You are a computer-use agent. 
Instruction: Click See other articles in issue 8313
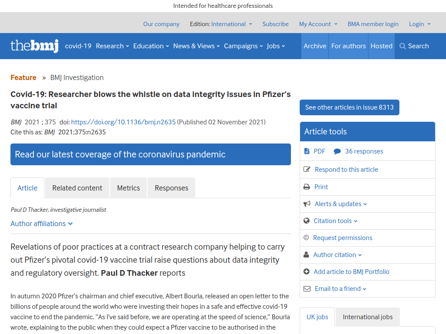click(x=349, y=107)
